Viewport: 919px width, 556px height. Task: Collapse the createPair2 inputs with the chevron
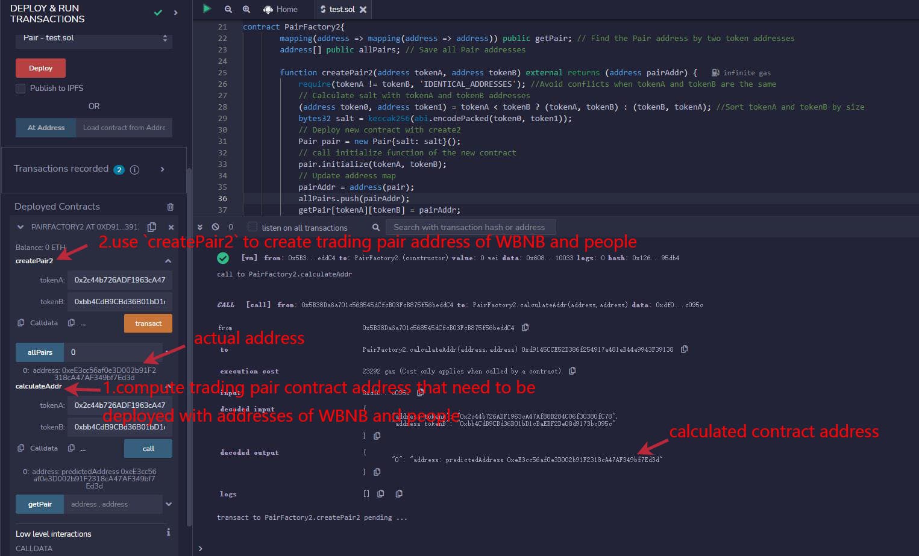(169, 260)
